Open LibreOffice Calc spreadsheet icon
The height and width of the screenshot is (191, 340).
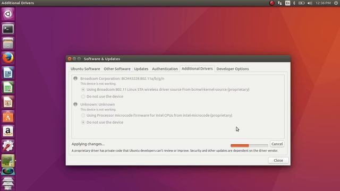(x=8, y=88)
